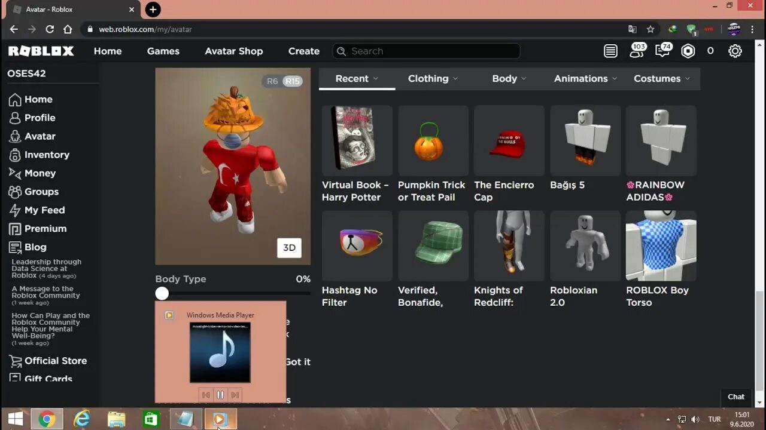This screenshot has width=766, height=430.
Task: Expand the Recent dropdown tab
Action: [x=357, y=78]
